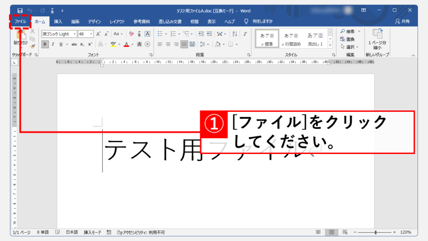This screenshot has height=241, width=428.
Task: Open the font size 48 dropdown
Action: [92, 34]
